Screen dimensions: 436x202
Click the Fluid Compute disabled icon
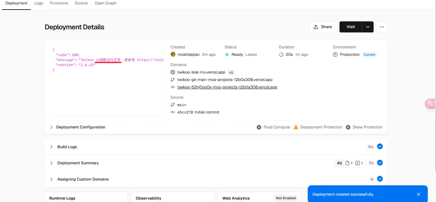259,127
